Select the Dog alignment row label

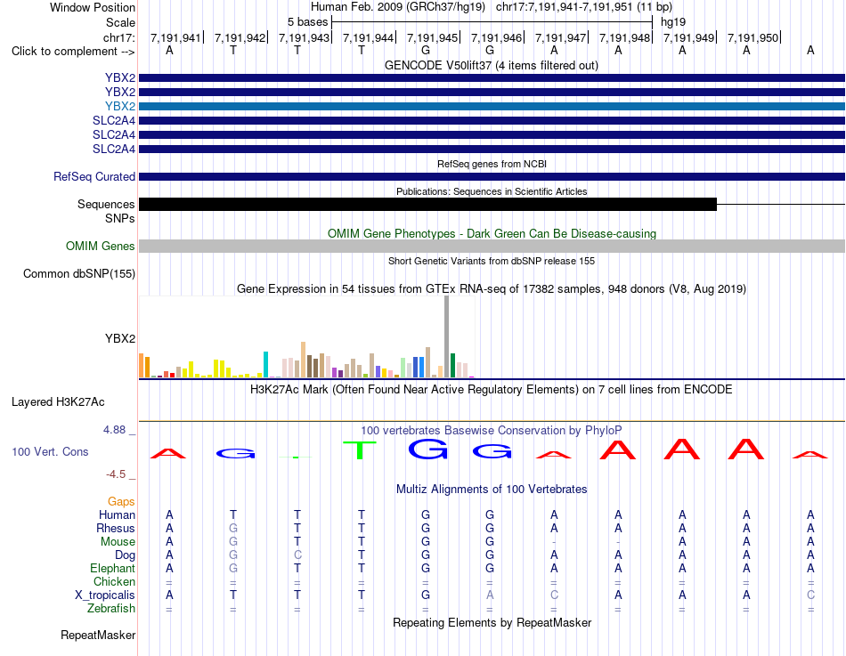(x=125, y=555)
